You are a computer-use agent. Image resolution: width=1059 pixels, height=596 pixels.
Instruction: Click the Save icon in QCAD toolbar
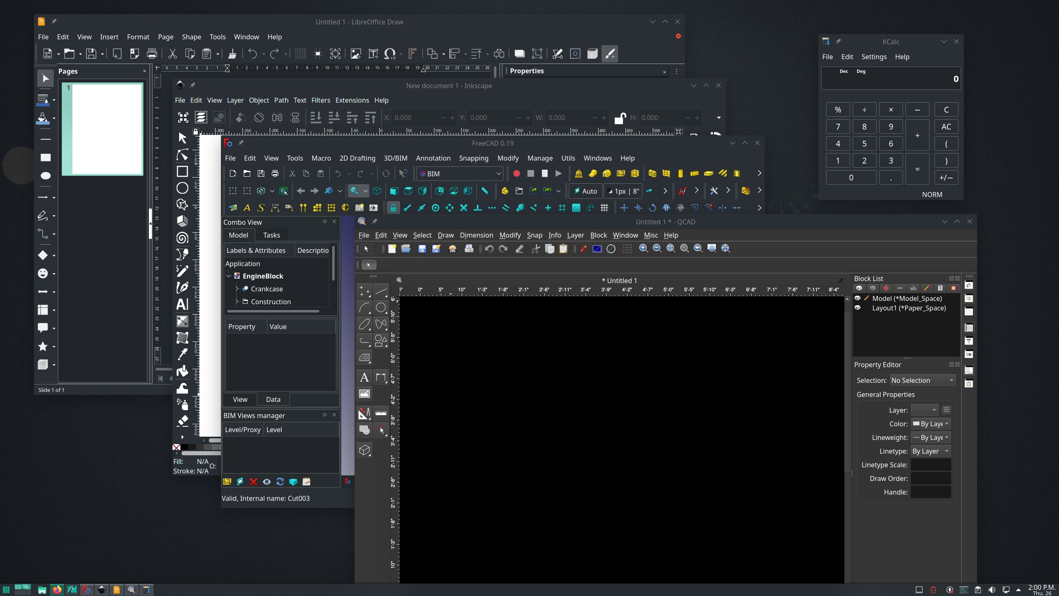(x=422, y=248)
